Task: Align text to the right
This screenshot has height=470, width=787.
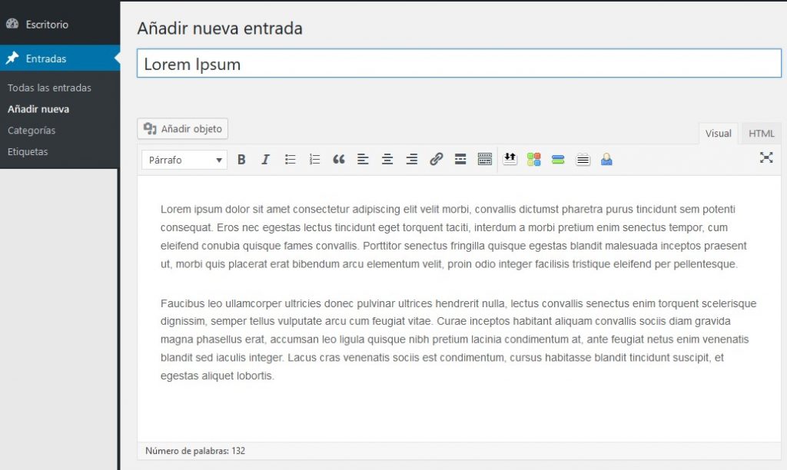Action: [x=412, y=160]
